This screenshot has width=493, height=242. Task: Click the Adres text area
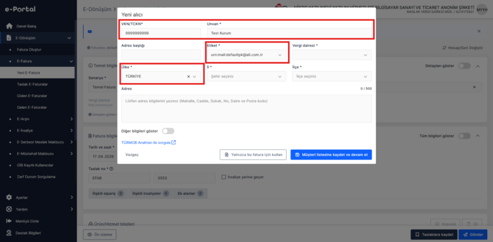(x=246, y=109)
